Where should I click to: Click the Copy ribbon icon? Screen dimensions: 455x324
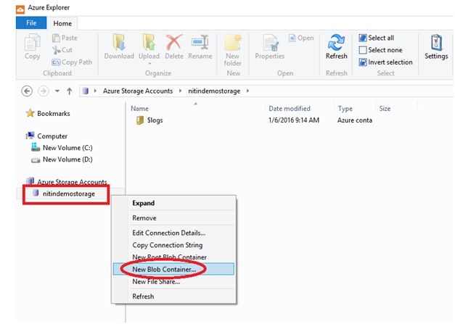click(x=32, y=42)
